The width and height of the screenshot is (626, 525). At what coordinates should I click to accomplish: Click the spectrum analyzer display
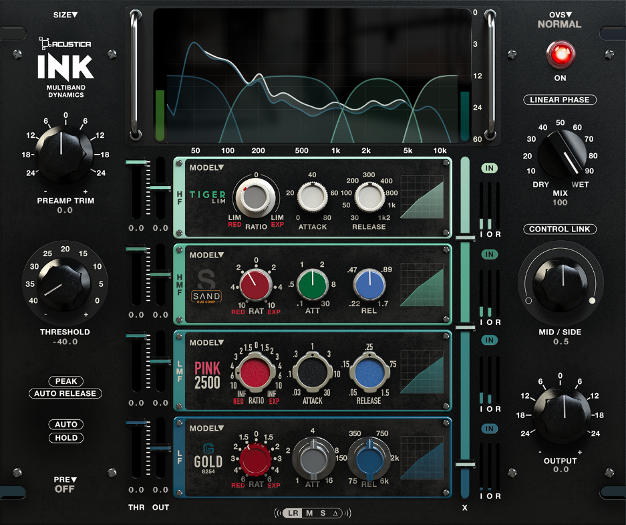(312, 76)
